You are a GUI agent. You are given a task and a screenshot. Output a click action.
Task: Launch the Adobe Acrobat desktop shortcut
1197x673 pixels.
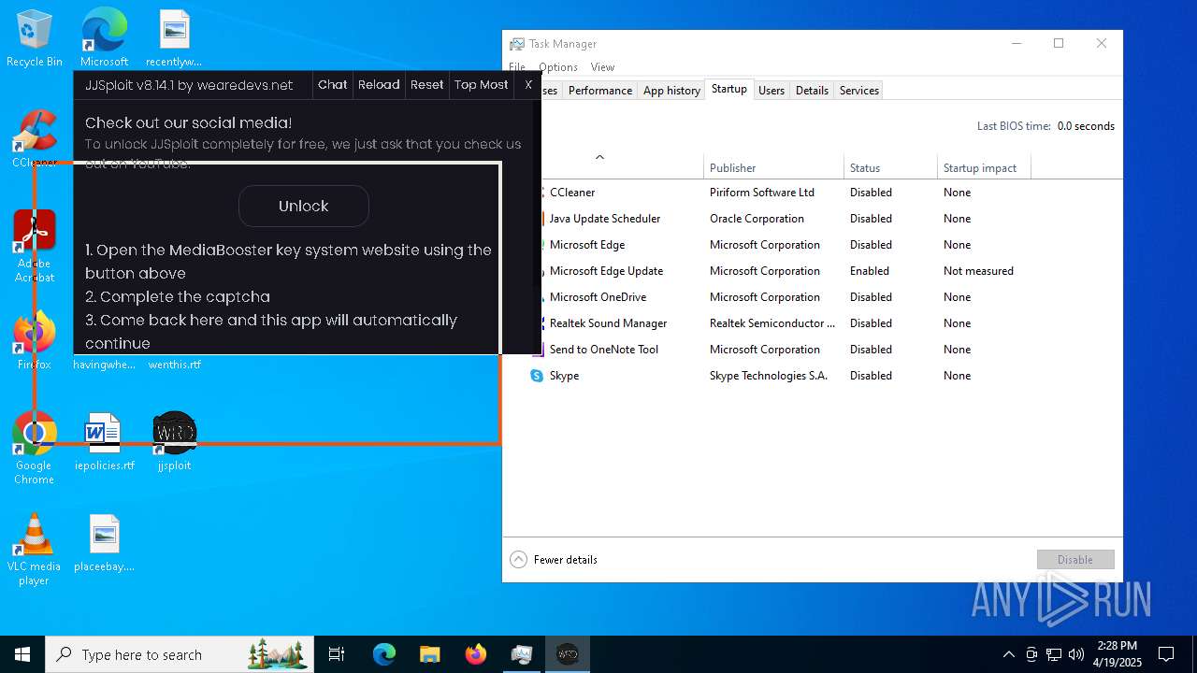35,245
